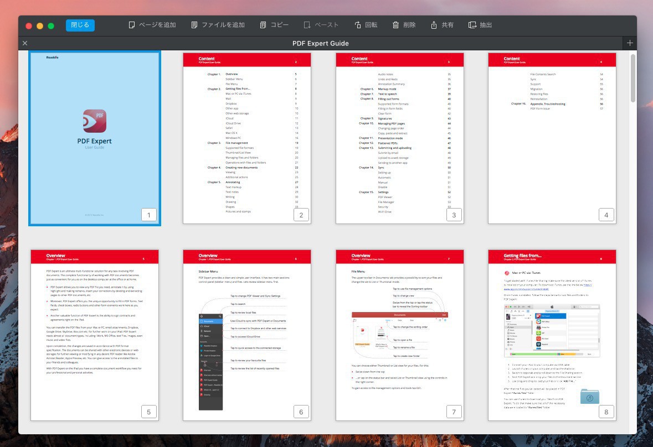
Task: Click the コピー copy icon
Action: (x=263, y=25)
